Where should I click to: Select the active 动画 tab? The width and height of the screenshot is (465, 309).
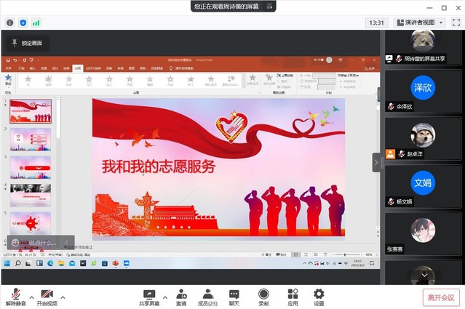tap(78, 68)
